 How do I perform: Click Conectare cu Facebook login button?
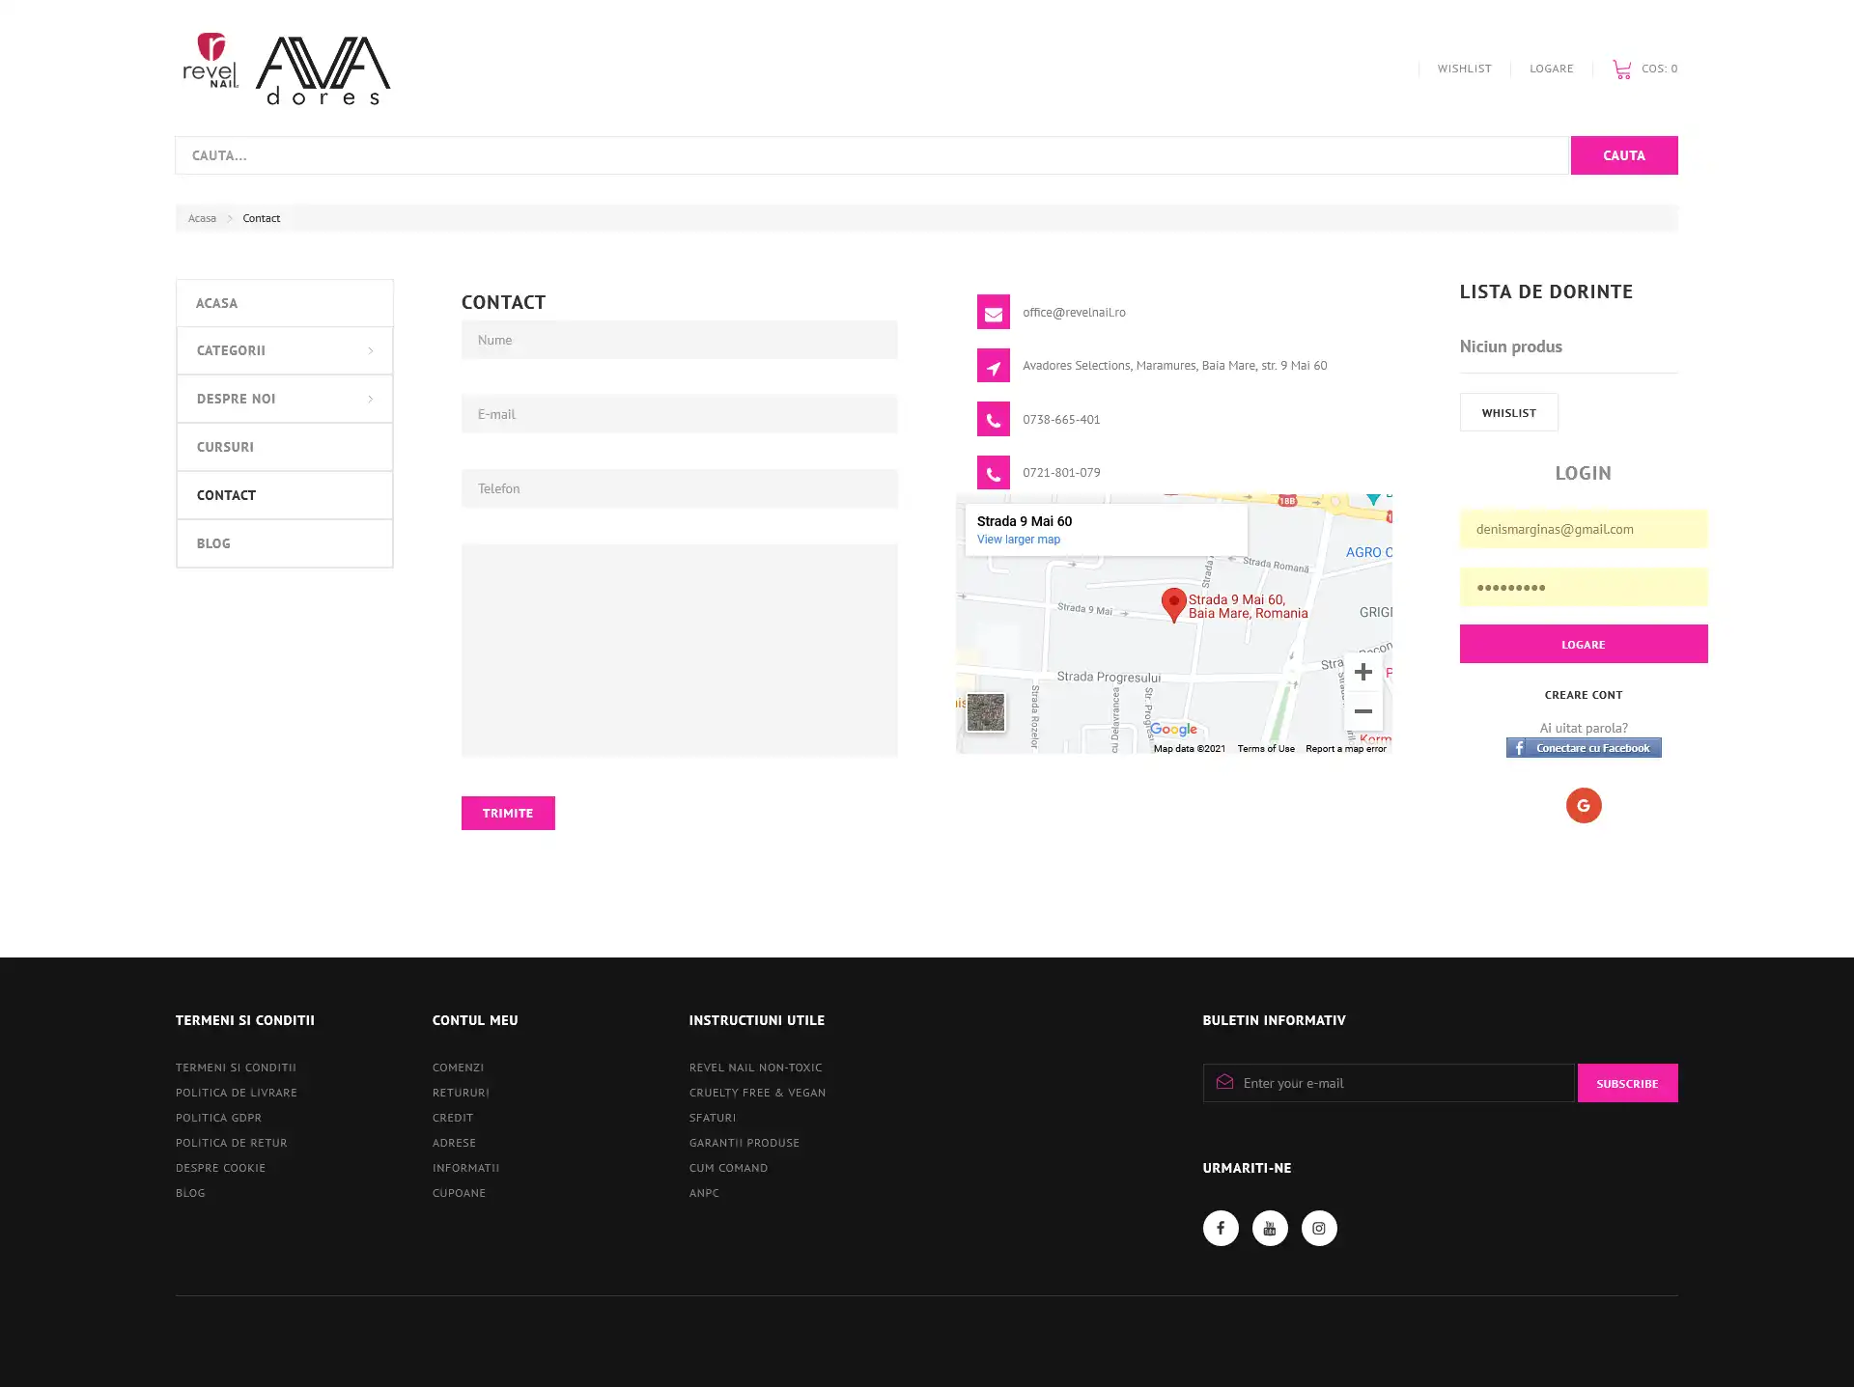1583,747
